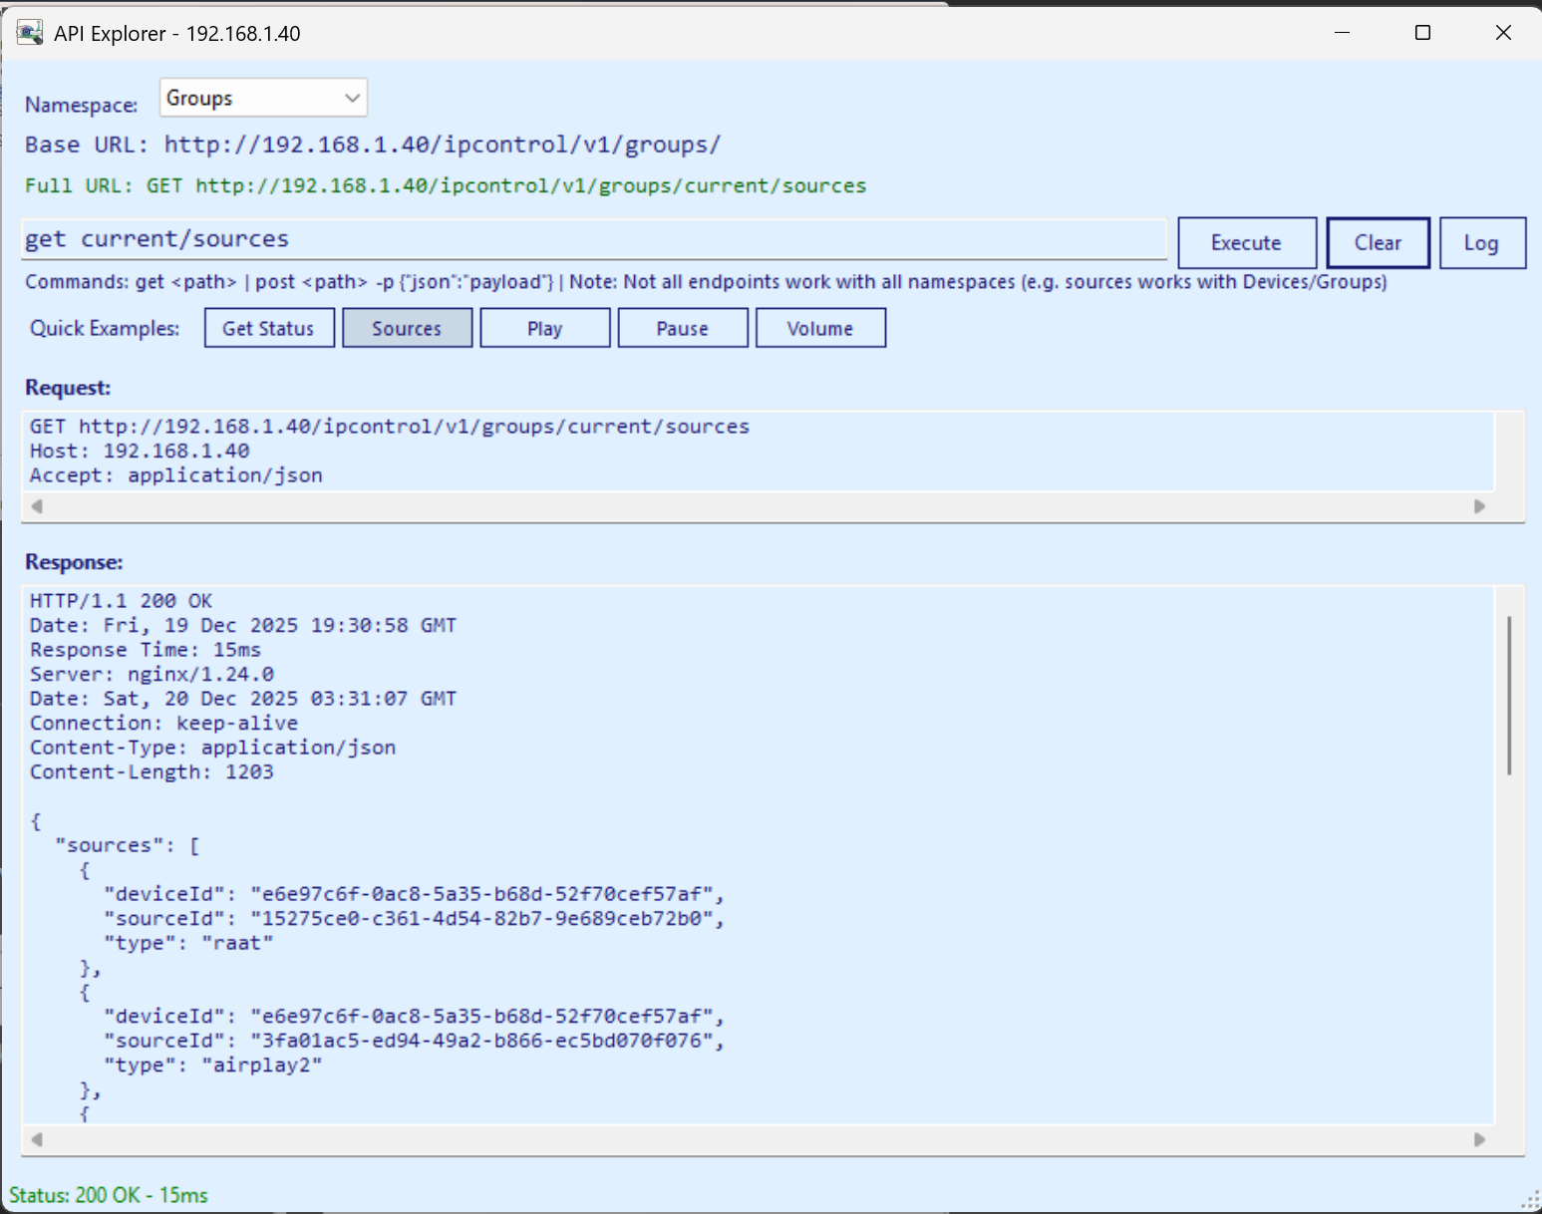Select the Sources quick example
Screen dimensions: 1542x1214
pos(407,327)
